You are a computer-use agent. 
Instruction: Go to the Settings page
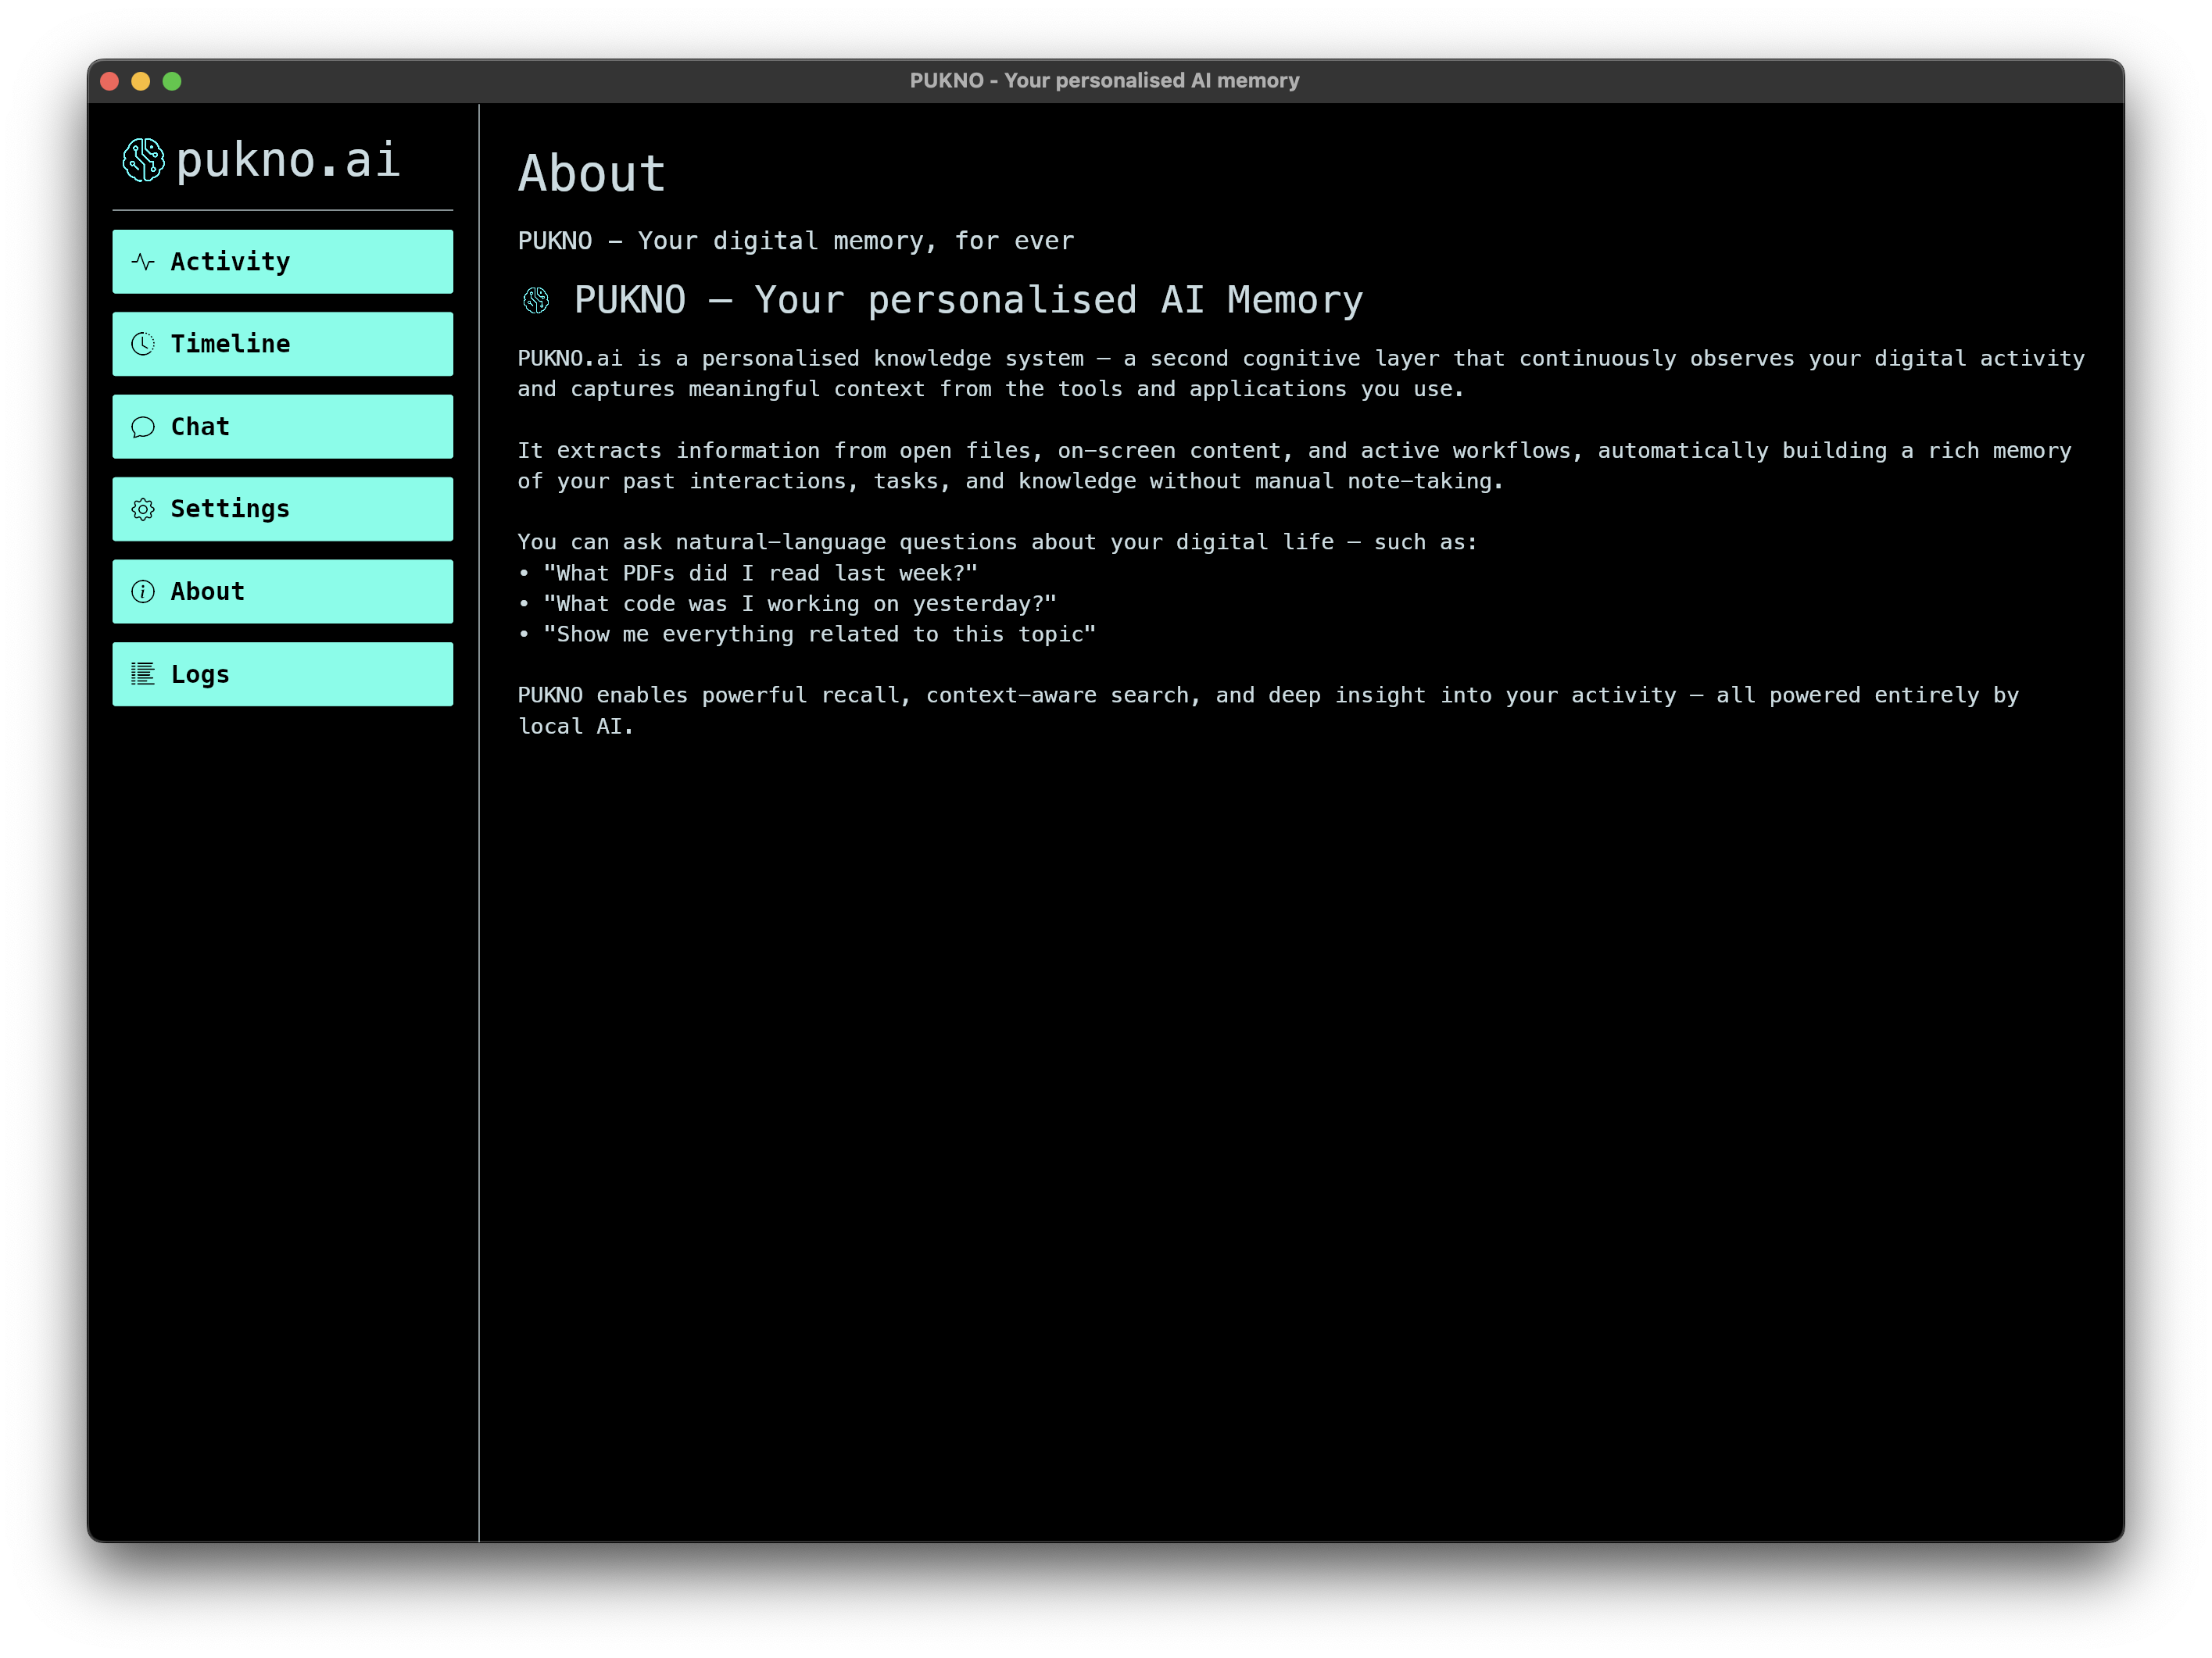coord(282,509)
